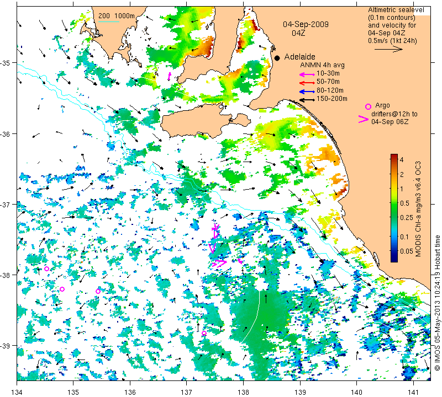Click the longitude axis label '134'
Screen dimensions: 442x397
pos(17,392)
